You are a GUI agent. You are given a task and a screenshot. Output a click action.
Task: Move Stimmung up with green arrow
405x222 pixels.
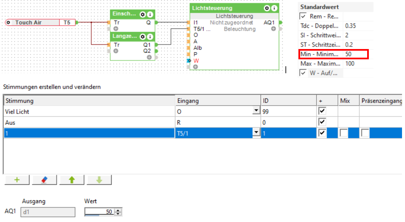point(72,180)
